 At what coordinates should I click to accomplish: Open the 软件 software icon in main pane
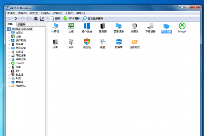pos(71,43)
